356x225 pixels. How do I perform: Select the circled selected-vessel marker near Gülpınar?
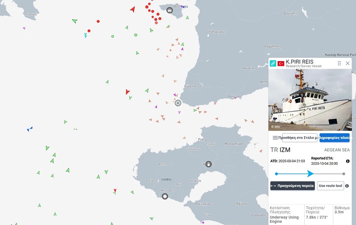tap(178, 103)
